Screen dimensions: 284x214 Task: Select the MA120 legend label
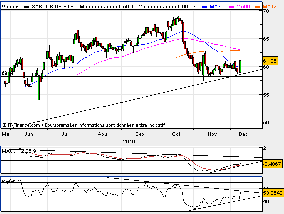tap(271, 7)
